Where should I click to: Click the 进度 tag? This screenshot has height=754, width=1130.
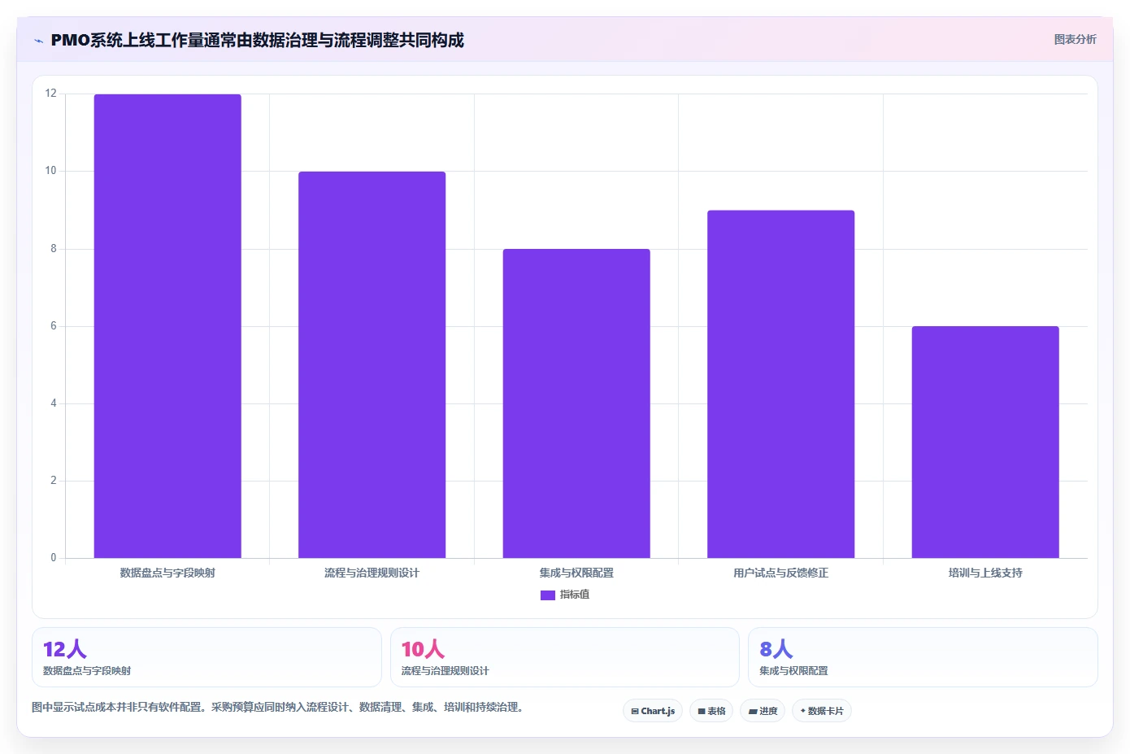763,711
